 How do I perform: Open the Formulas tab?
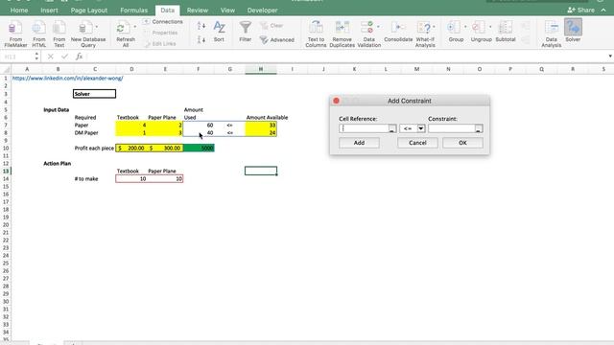[x=133, y=11]
